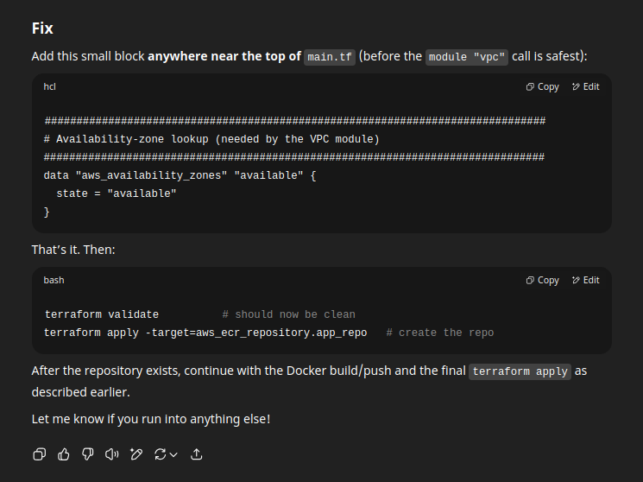The image size is (643, 482).
Task: Click the main.tf inline code chip
Action: pyautogui.click(x=330, y=57)
